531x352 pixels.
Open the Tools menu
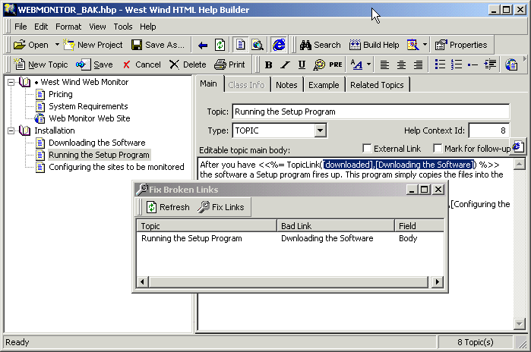123,27
